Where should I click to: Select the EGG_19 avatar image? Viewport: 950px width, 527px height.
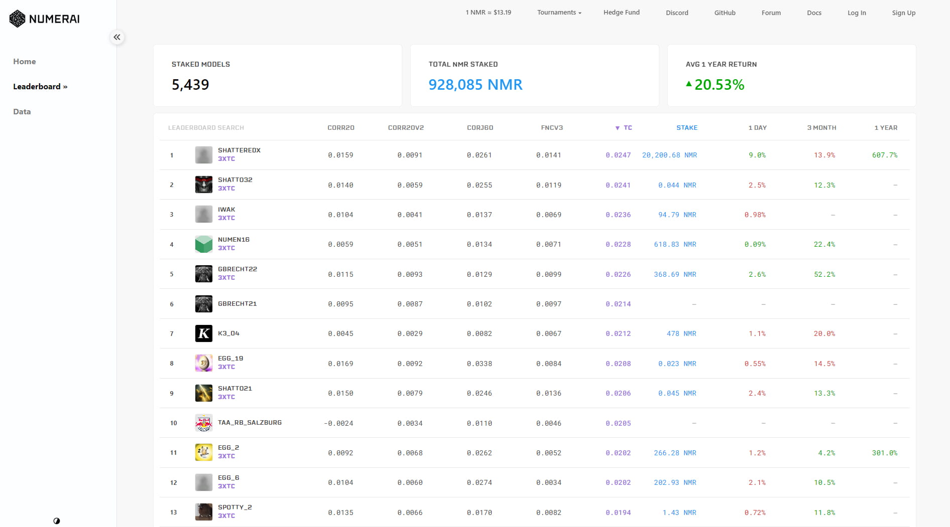click(203, 363)
